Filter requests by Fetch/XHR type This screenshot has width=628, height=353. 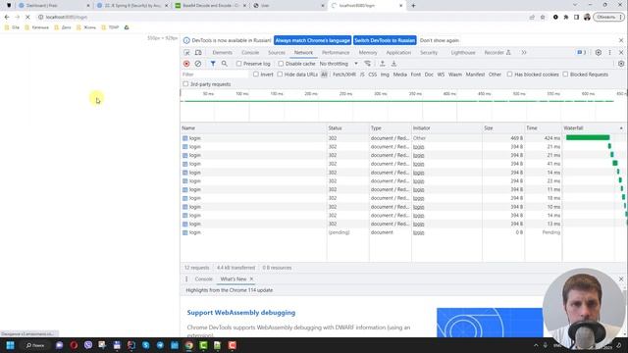[x=344, y=75]
